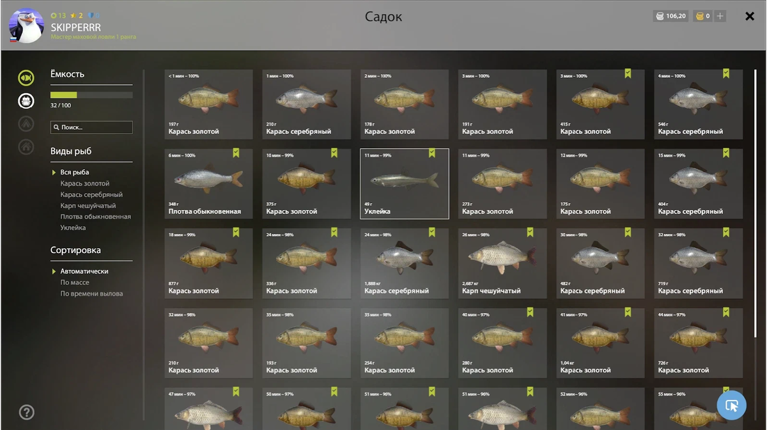Click the SKIPPERRR penguin avatar

point(26,26)
